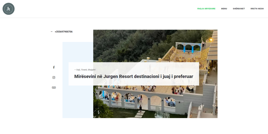This screenshot has height=134, width=268.
Task: Click the dash before the phone number
Action: pos(52,32)
